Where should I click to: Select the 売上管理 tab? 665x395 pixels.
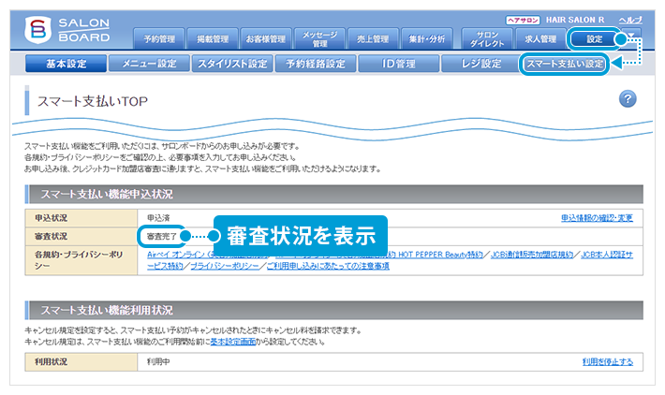[373, 39]
